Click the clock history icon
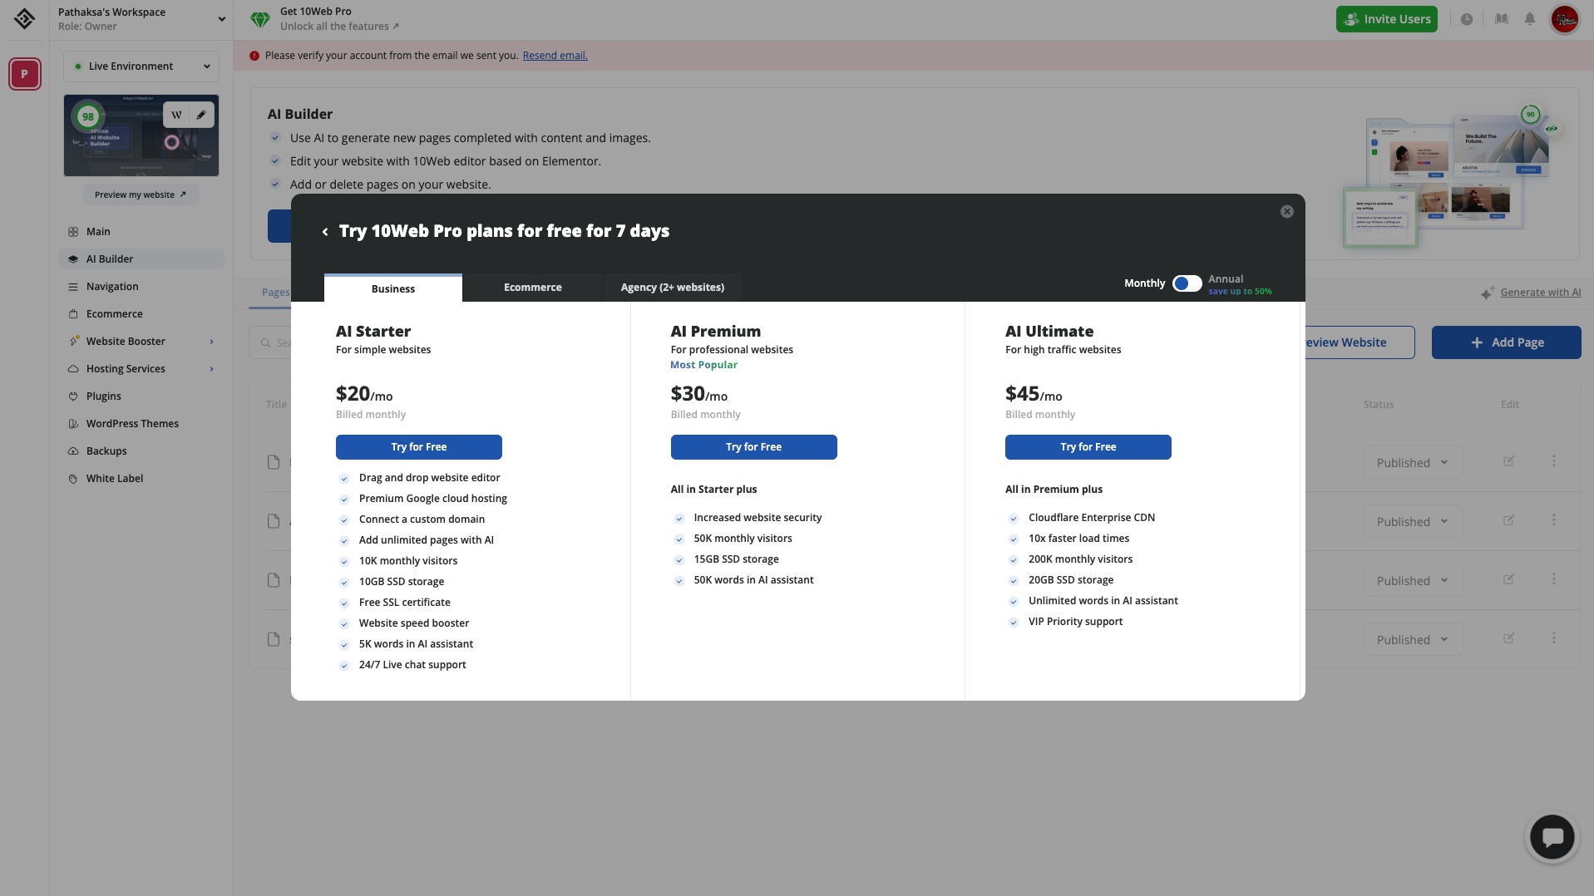1594x896 pixels. tap(1467, 19)
